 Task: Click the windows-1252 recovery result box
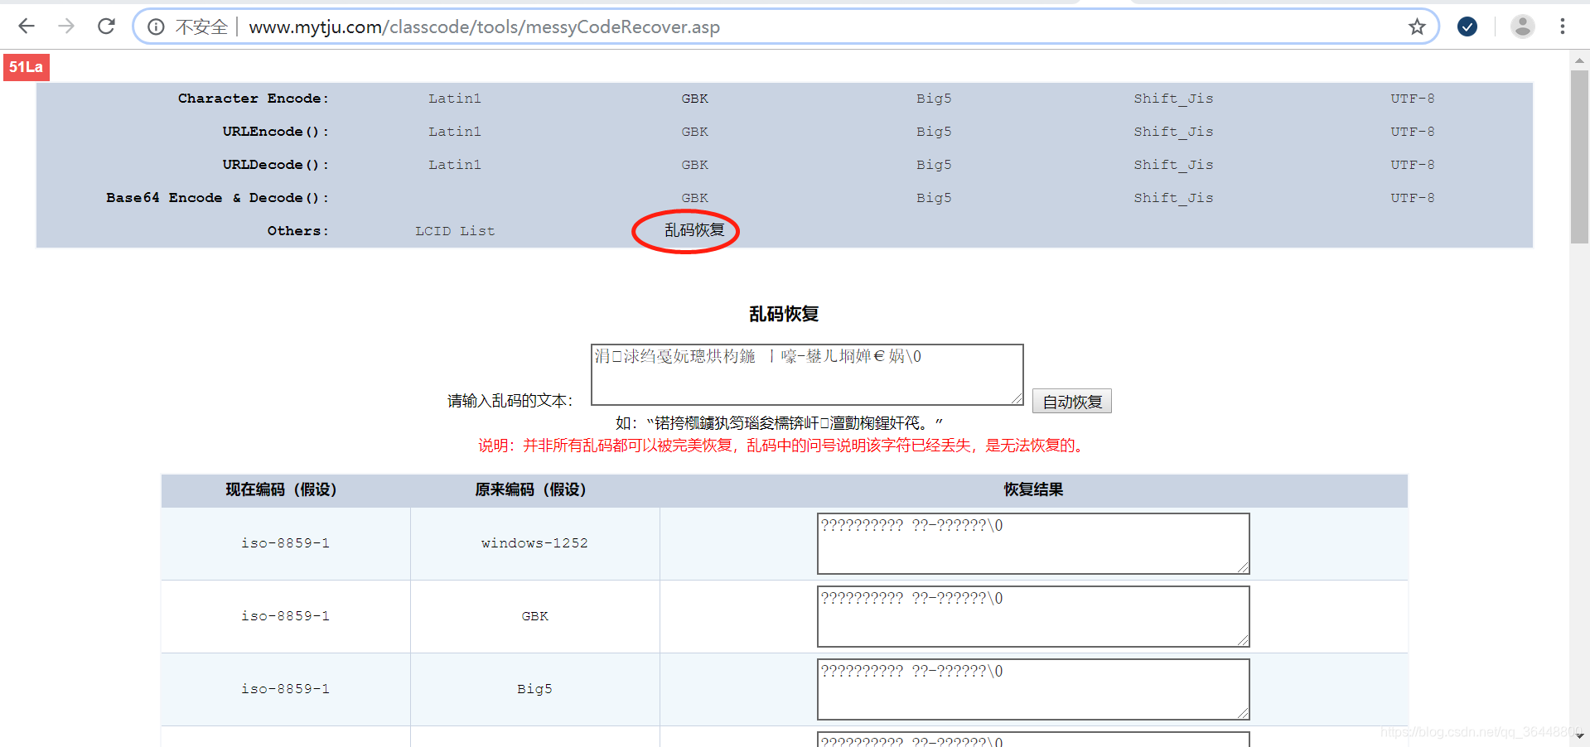(x=1032, y=543)
